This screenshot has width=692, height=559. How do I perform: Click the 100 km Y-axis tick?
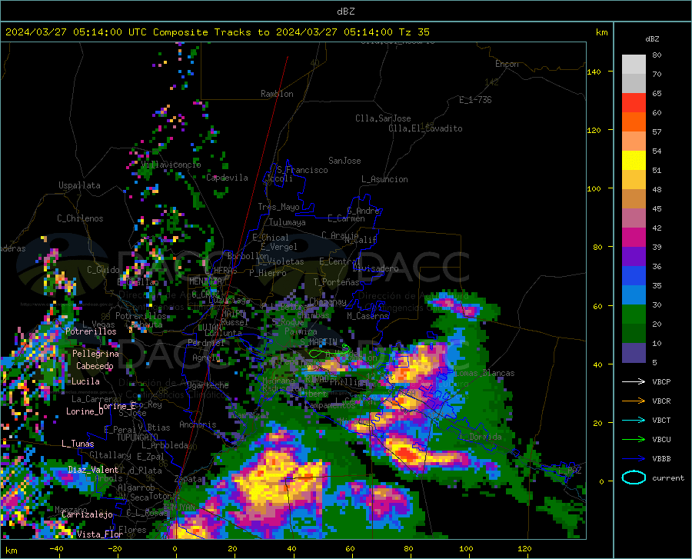tap(594, 189)
